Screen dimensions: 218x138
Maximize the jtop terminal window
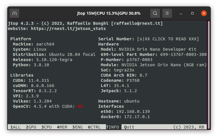[x=192, y=13]
